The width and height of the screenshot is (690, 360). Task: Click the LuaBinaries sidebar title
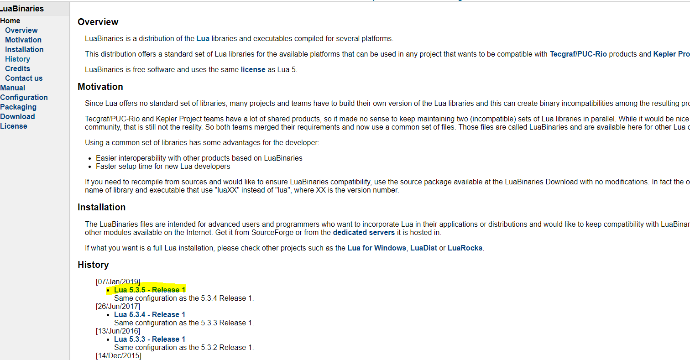click(x=22, y=9)
